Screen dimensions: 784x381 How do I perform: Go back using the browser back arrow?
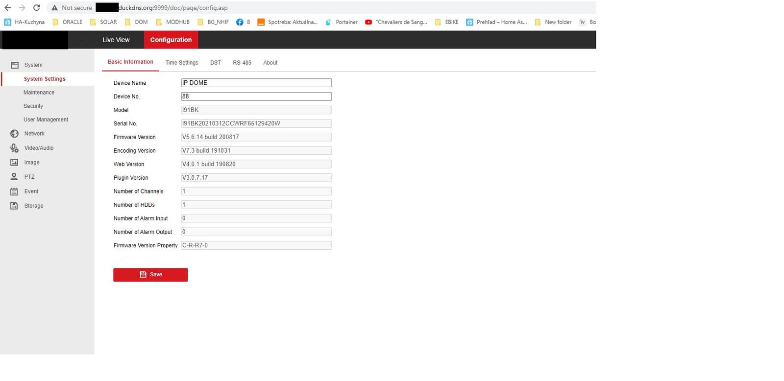8,8
